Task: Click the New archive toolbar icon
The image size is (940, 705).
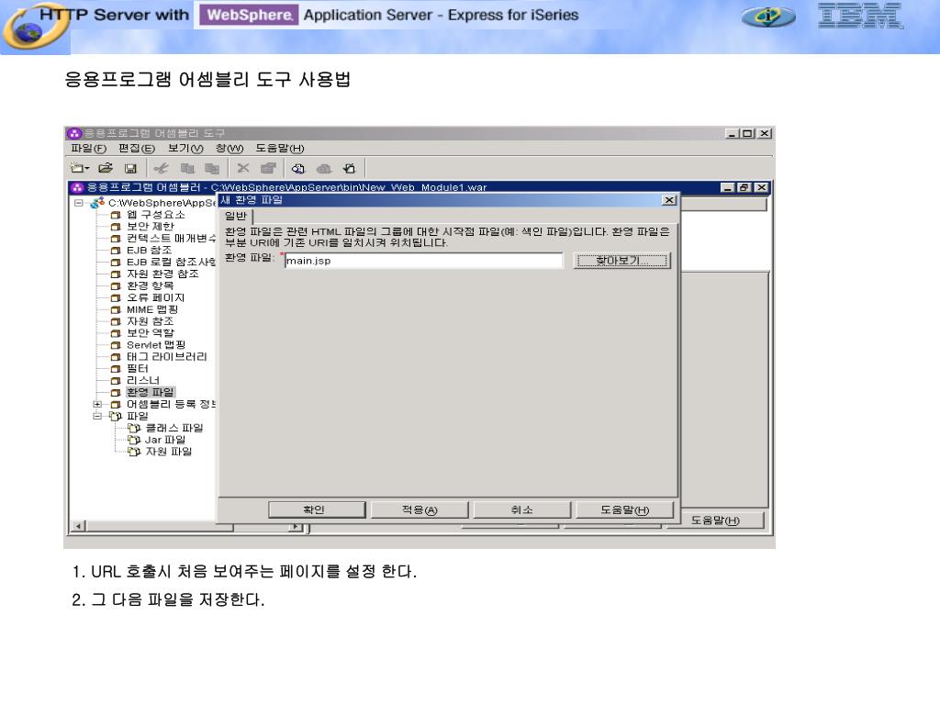Action: (x=76, y=169)
